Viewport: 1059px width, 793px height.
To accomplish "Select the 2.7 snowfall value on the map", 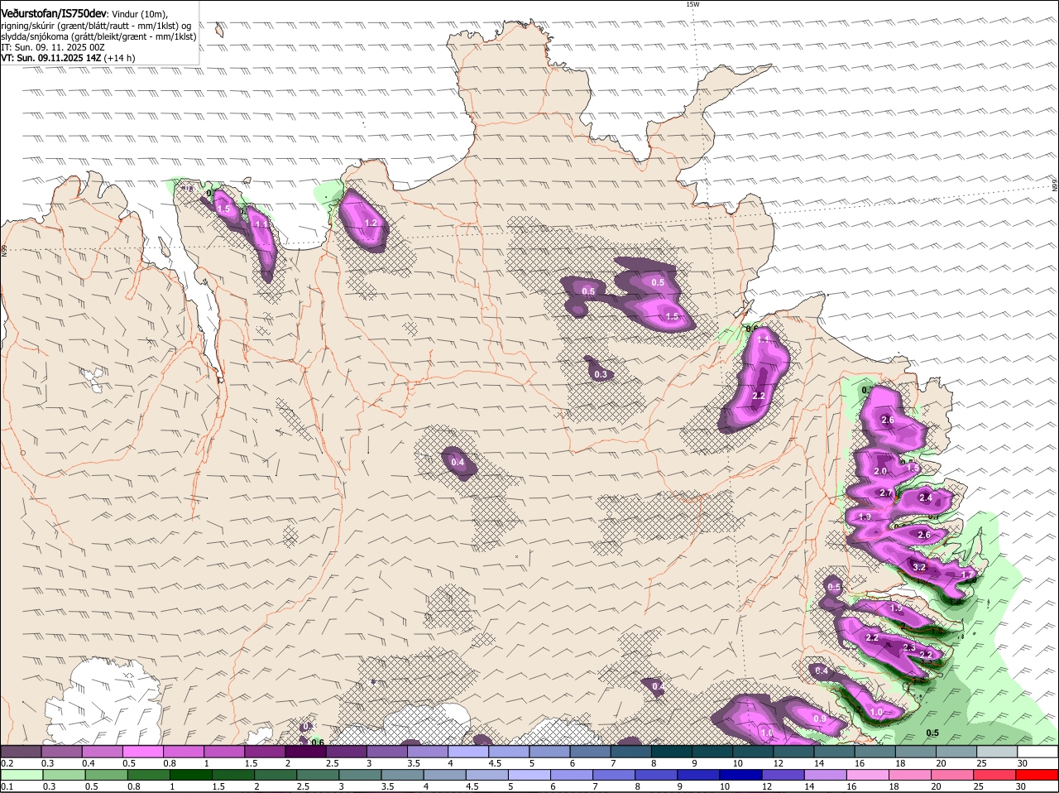I will [886, 493].
